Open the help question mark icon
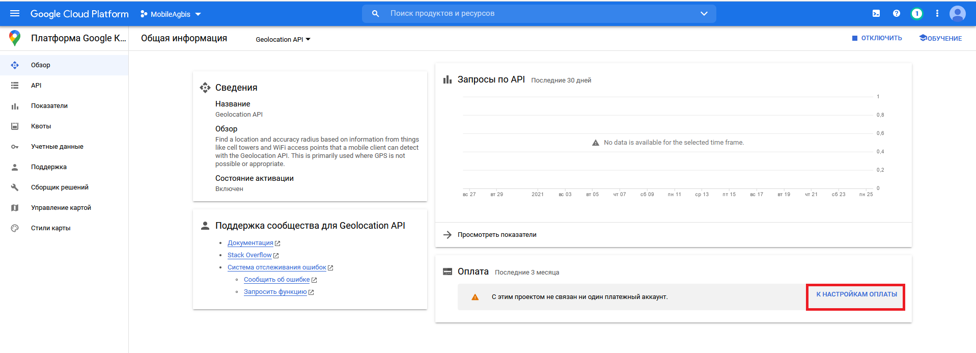976x353 pixels. pyautogui.click(x=896, y=14)
